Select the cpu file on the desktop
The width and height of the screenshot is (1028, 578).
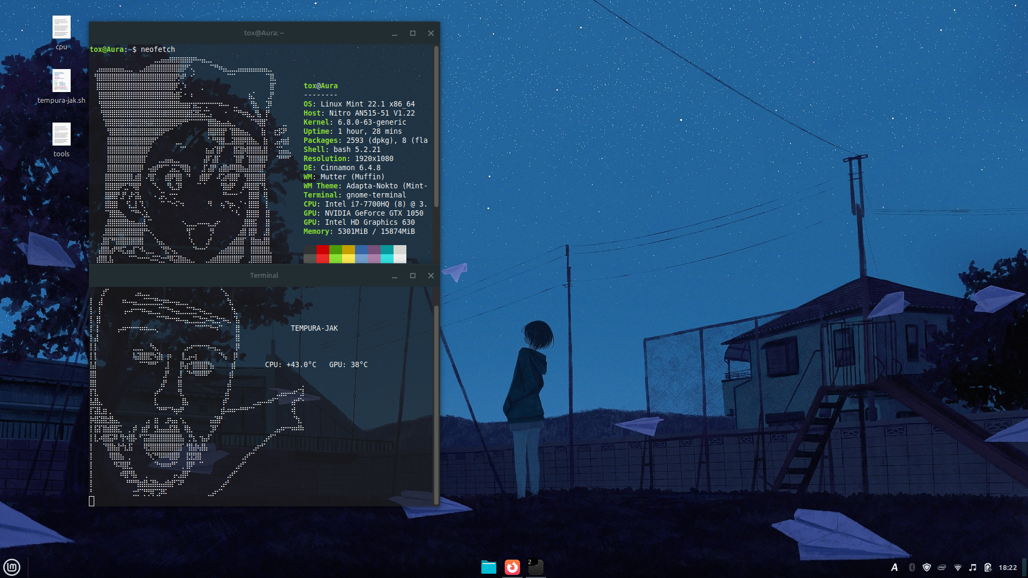click(x=62, y=33)
